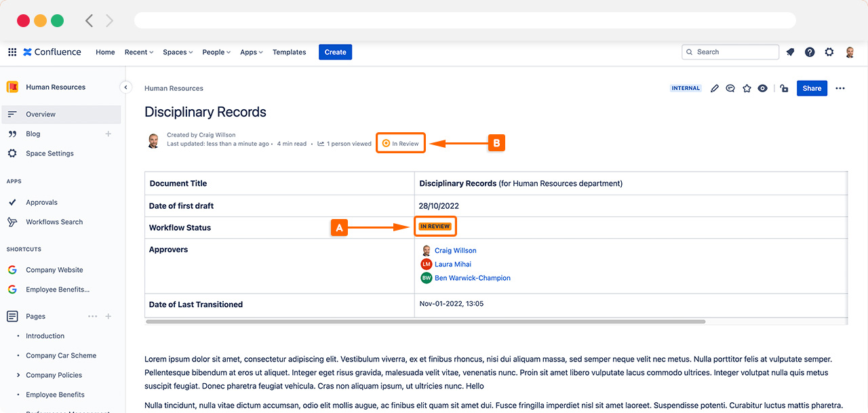
Task: Click Templates in the navigation bar
Action: pyautogui.click(x=289, y=52)
